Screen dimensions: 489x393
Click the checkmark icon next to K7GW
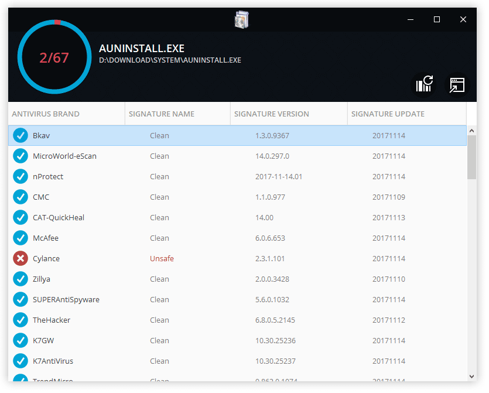coord(20,341)
